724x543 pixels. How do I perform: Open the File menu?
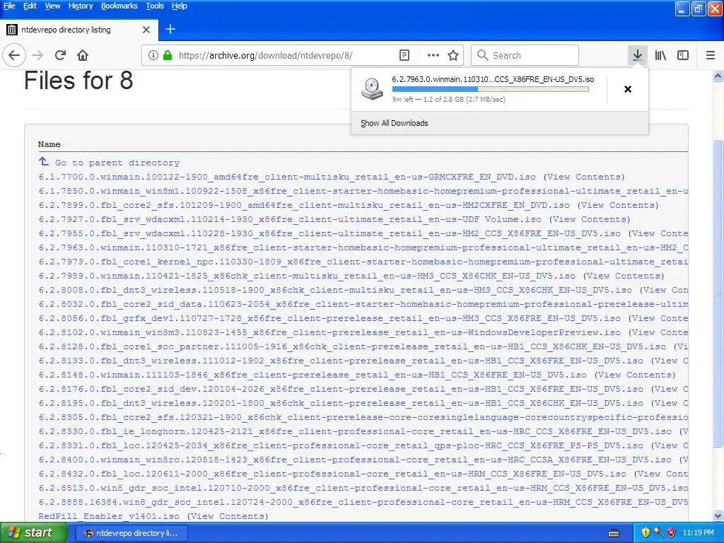[x=9, y=6]
